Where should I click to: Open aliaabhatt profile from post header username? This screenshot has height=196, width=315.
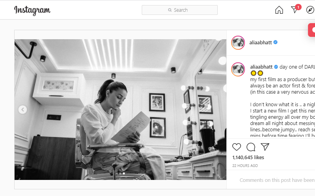pyautogui.click(x=261, y=42)
